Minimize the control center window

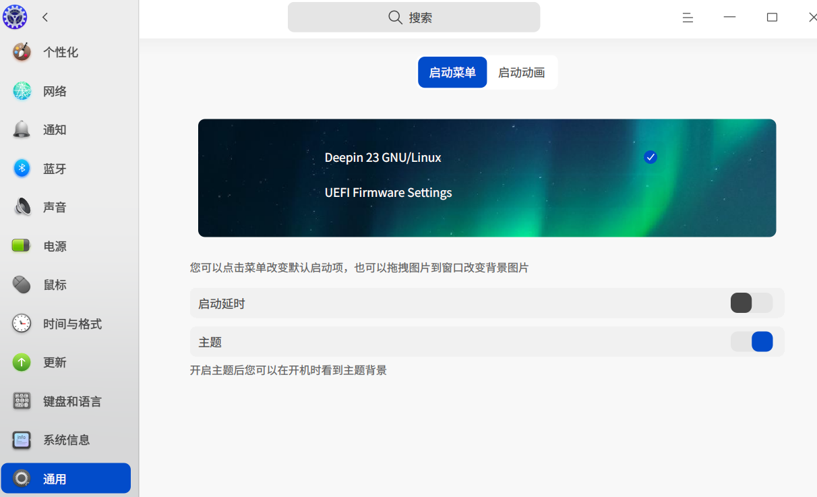(729, 18)
